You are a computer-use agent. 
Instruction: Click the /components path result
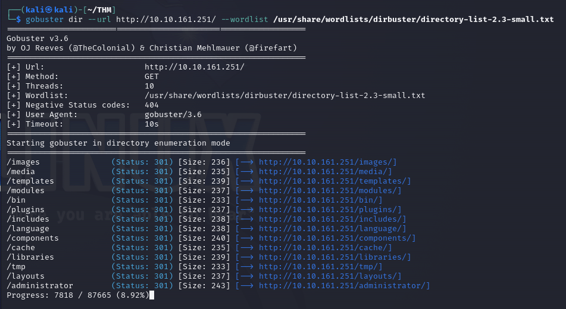[x=33, y=238]
